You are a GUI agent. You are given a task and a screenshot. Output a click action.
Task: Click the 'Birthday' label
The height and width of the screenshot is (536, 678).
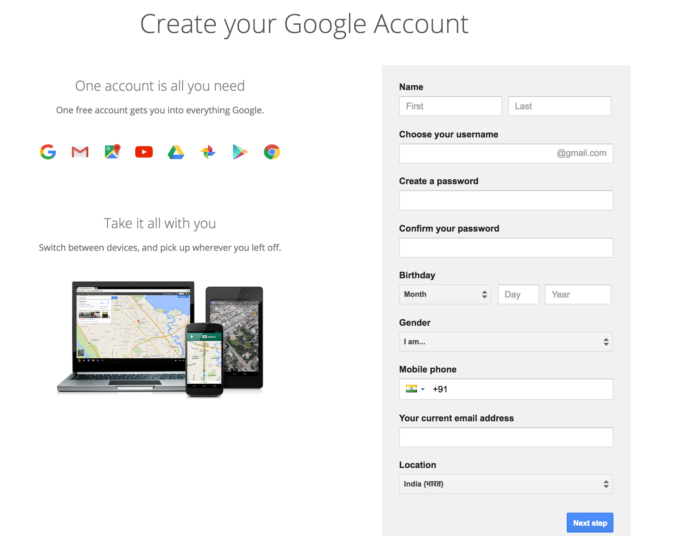point(417,275)
